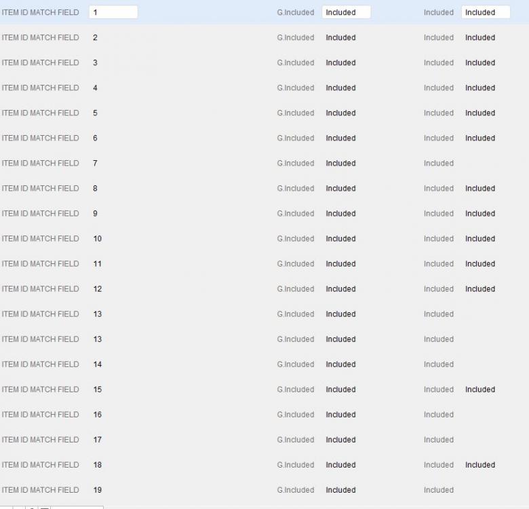Select item ID value 15
Viewport: 529px width, 509px height.
tap(98, 390)
